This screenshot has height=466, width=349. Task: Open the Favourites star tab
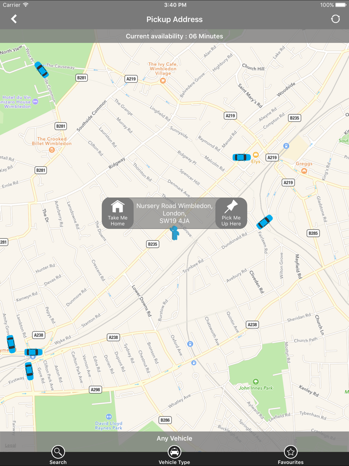[290, 455]
